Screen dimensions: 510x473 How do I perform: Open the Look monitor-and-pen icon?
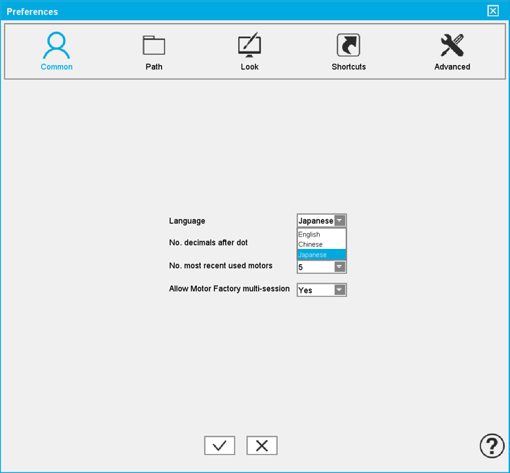249,45
